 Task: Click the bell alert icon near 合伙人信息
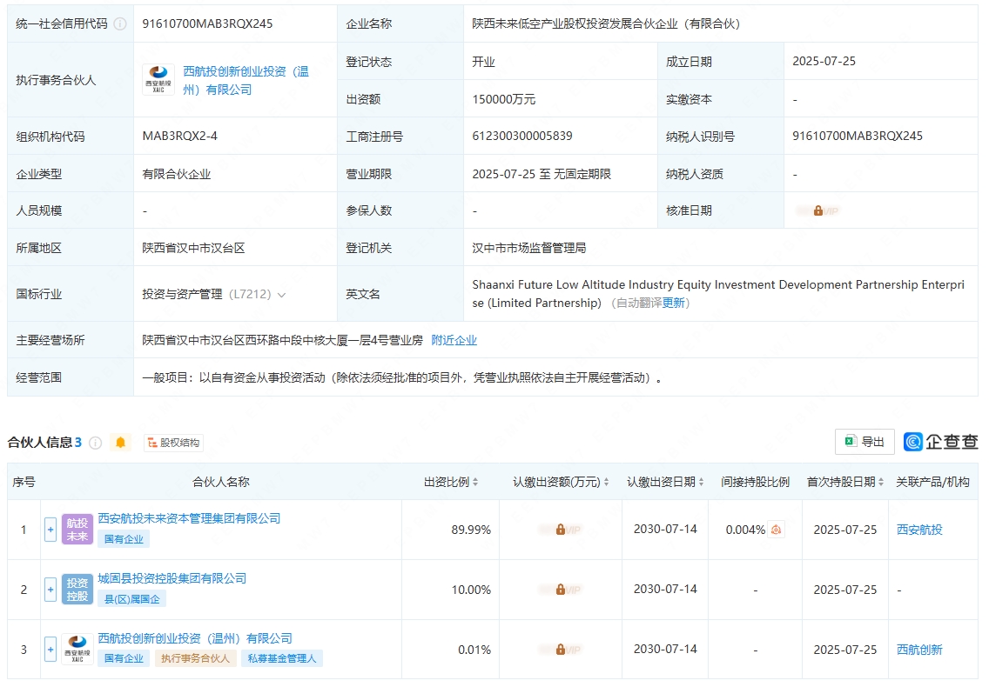[x=121, y=443]
